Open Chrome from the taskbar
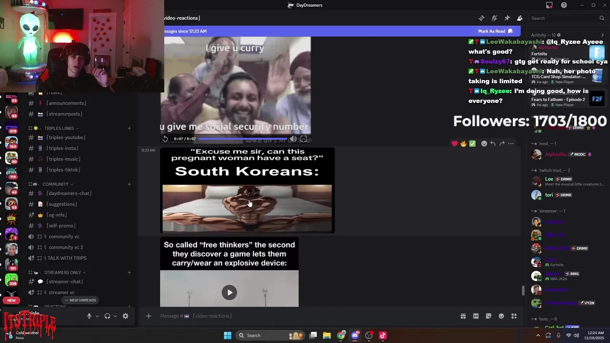The width and height of the screenshot is (610, 343). (x=341, y=335)
